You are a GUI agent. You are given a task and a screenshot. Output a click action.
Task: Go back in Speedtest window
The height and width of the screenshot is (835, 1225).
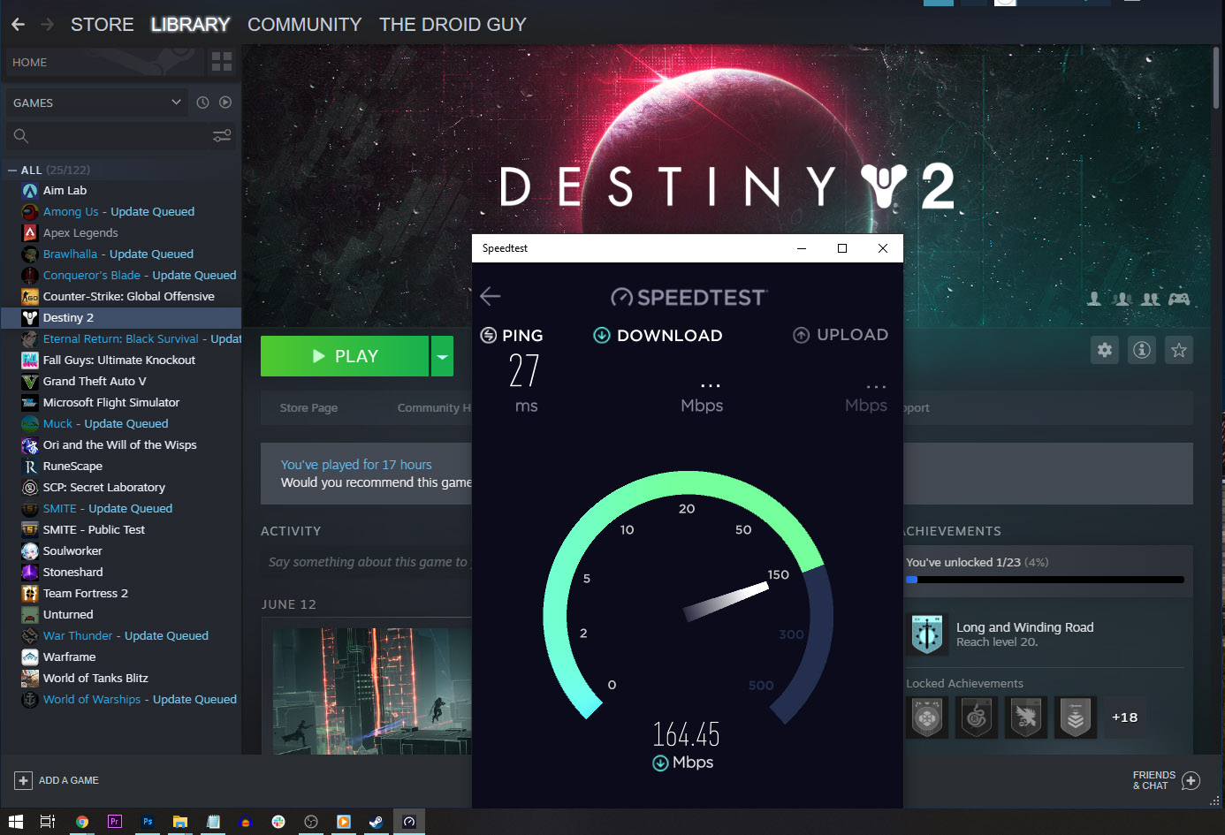coord(491,296)
